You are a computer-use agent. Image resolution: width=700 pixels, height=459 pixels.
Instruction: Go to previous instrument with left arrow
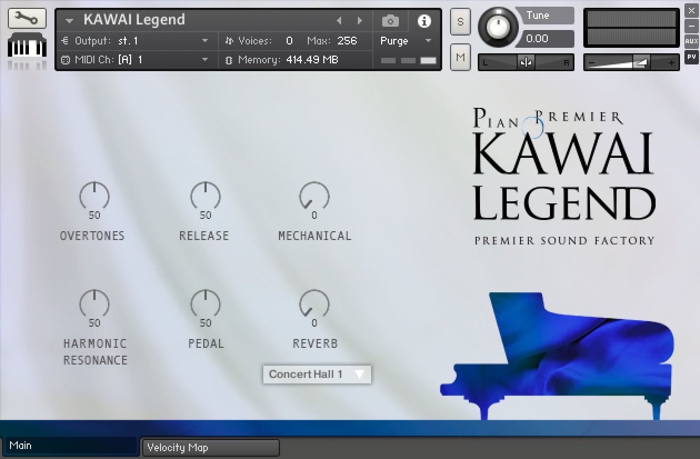(339, 21)
